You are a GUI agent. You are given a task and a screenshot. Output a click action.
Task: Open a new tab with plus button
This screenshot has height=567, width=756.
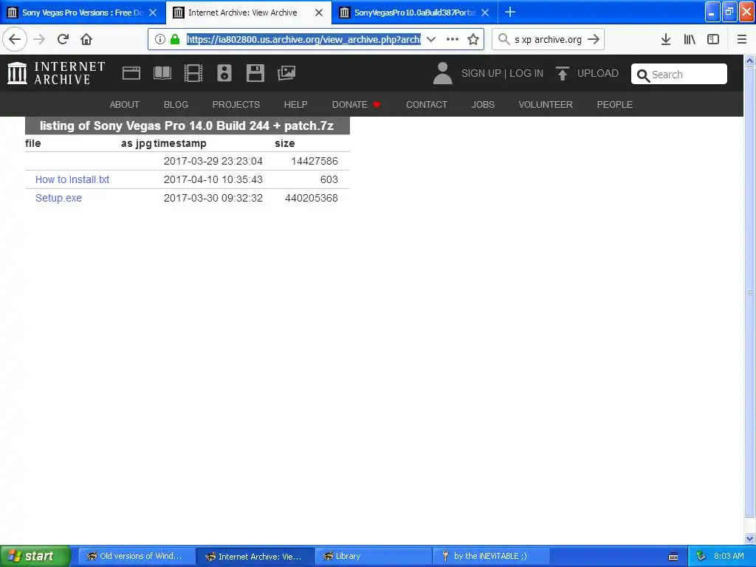click(x=509, y=12)
